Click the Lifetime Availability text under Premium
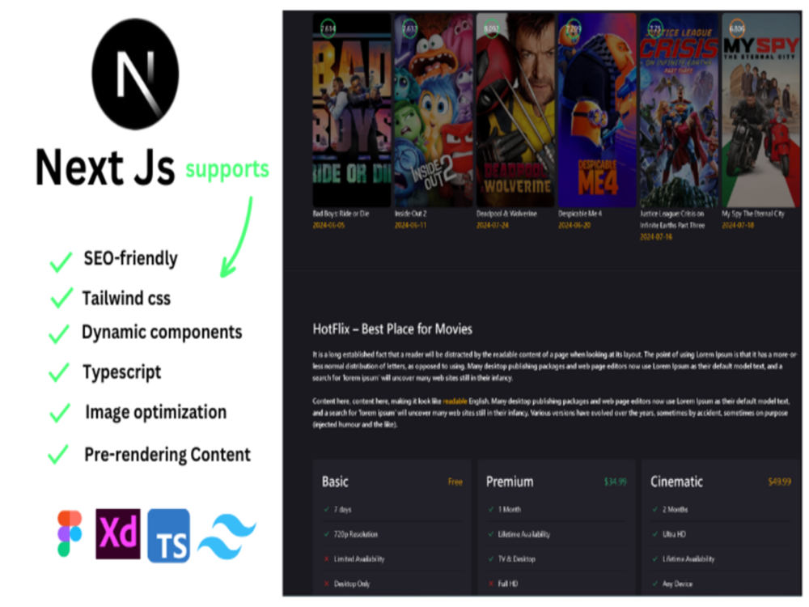The image size is (809, 607). click(x=523, y=534)
